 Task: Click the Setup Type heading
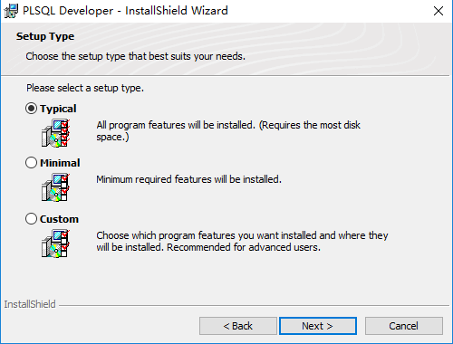pos(45,36)
